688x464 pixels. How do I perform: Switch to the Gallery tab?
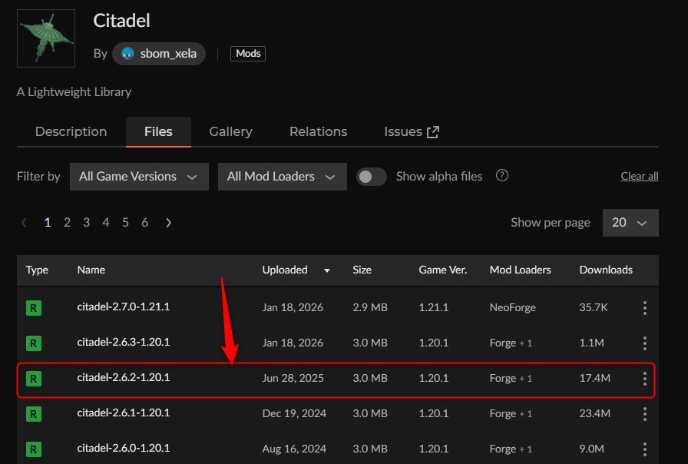coord(230,132)
